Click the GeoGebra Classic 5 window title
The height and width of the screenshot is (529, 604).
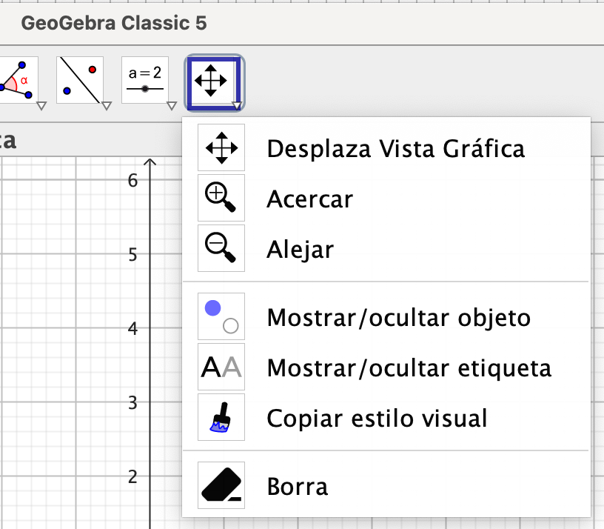114,23
